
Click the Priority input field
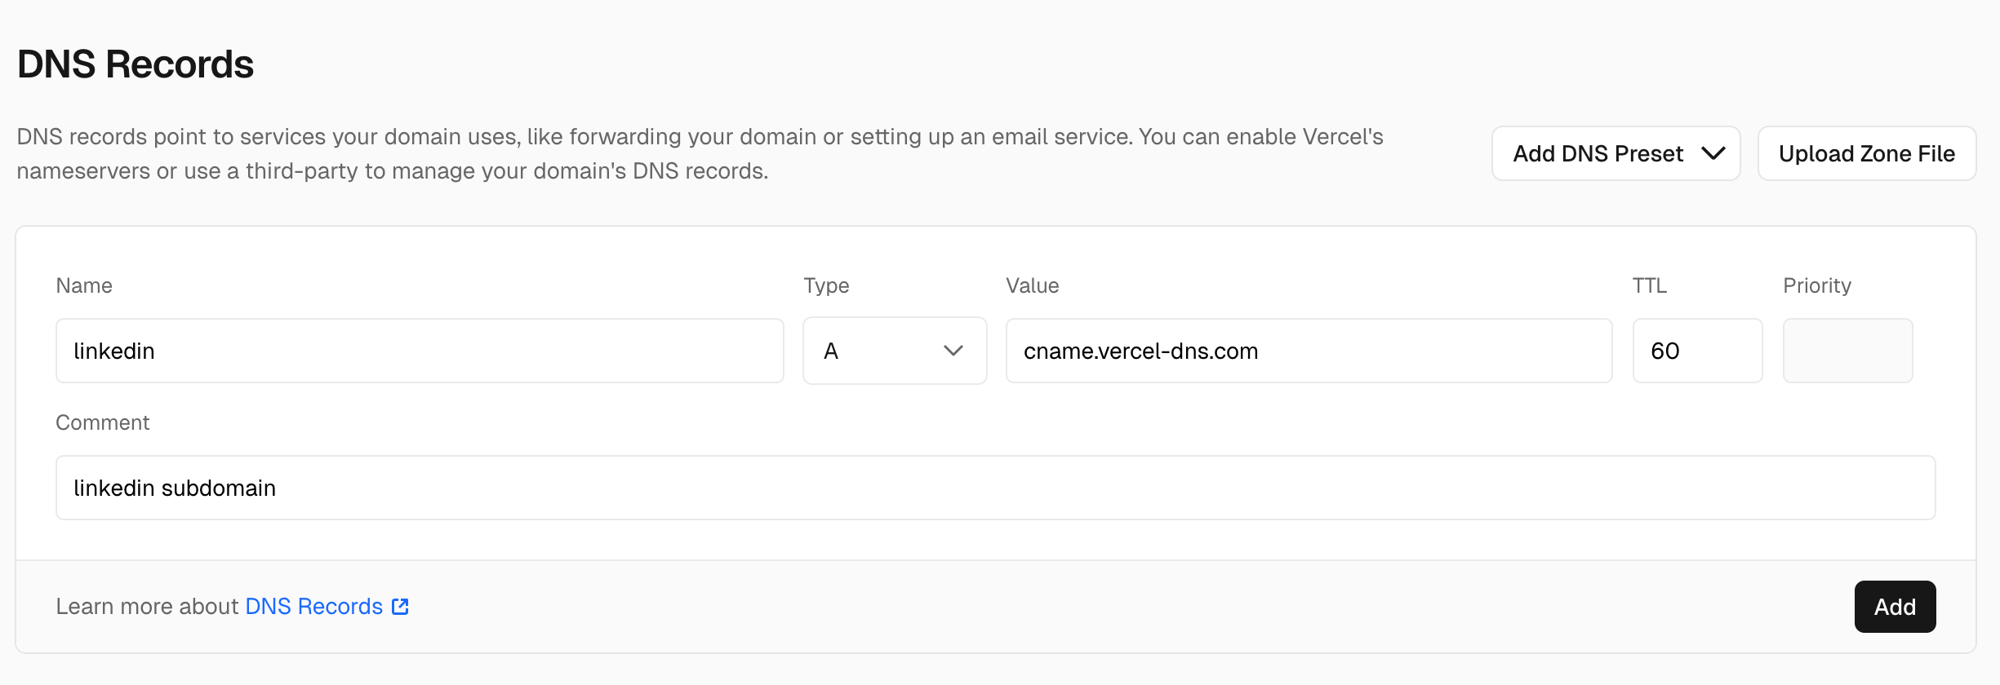[x=1847, y=351]
